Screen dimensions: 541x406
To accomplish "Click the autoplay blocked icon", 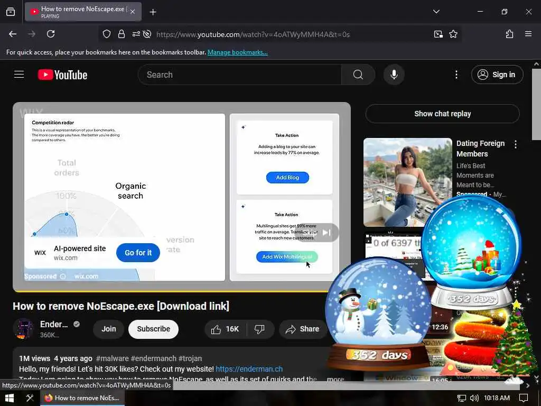I will (147, 34).
